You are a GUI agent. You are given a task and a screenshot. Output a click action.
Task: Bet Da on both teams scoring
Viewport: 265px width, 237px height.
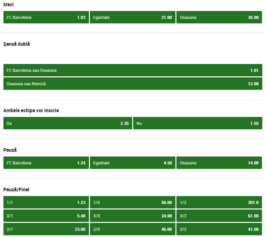[x=68, y=123]
